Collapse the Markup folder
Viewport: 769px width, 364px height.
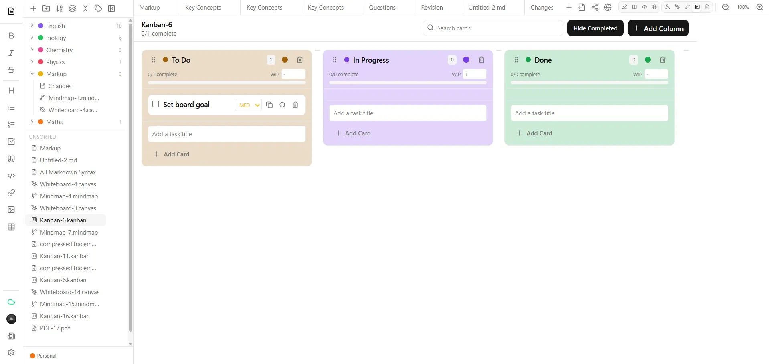[32, 74]
